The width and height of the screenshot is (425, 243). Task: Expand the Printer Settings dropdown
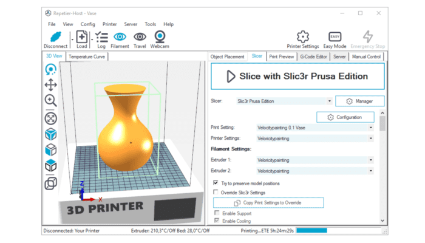click(x=371, y=139)
